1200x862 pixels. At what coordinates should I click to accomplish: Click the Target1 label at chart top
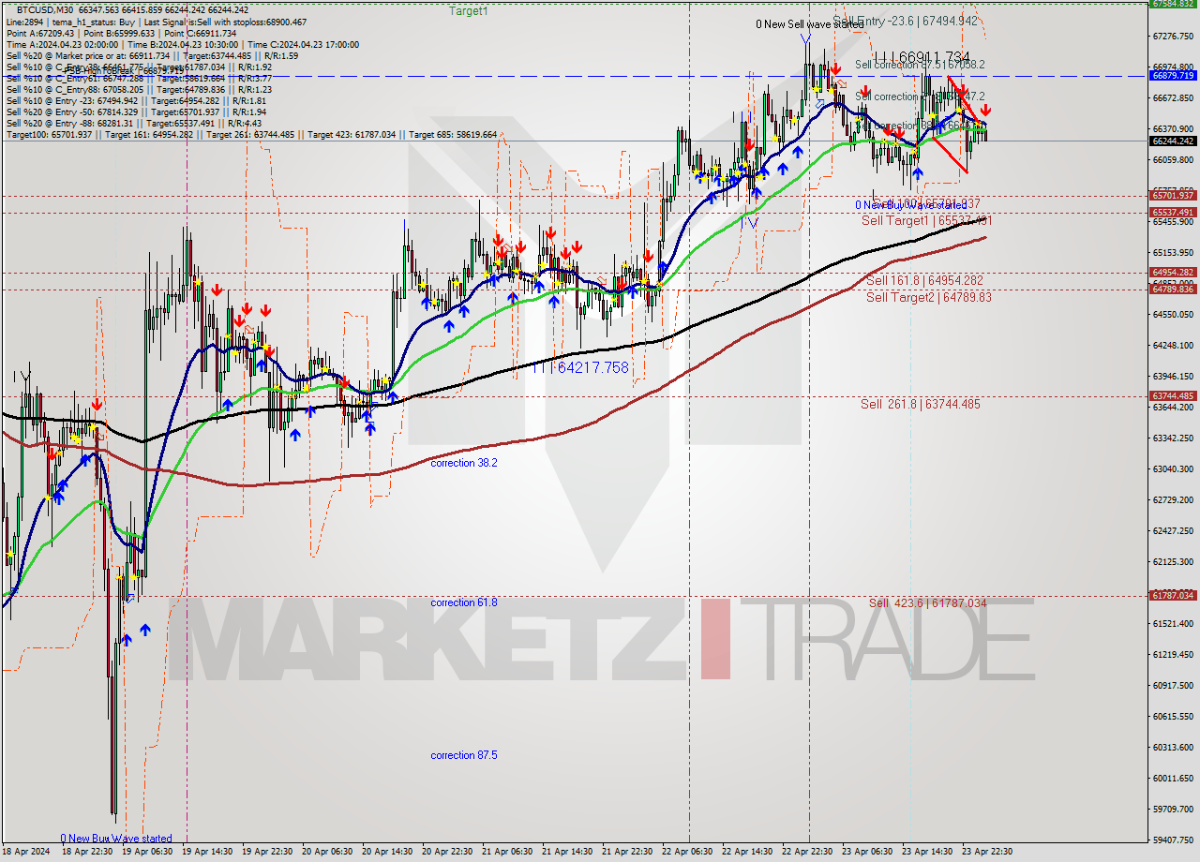469,11
